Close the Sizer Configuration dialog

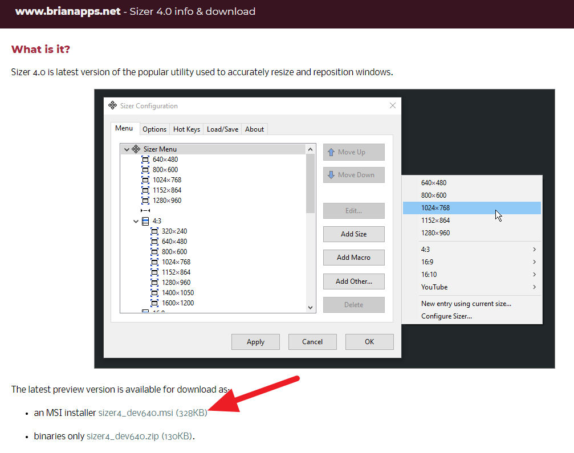[392, 105]
